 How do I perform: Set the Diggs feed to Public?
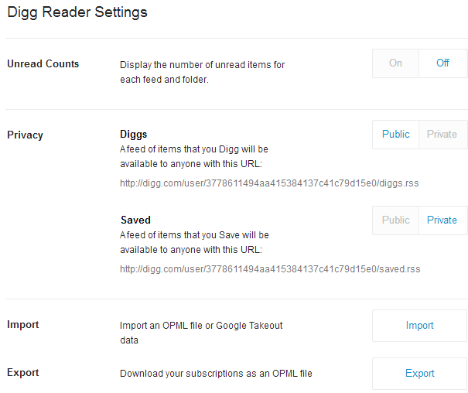point(395,134)
